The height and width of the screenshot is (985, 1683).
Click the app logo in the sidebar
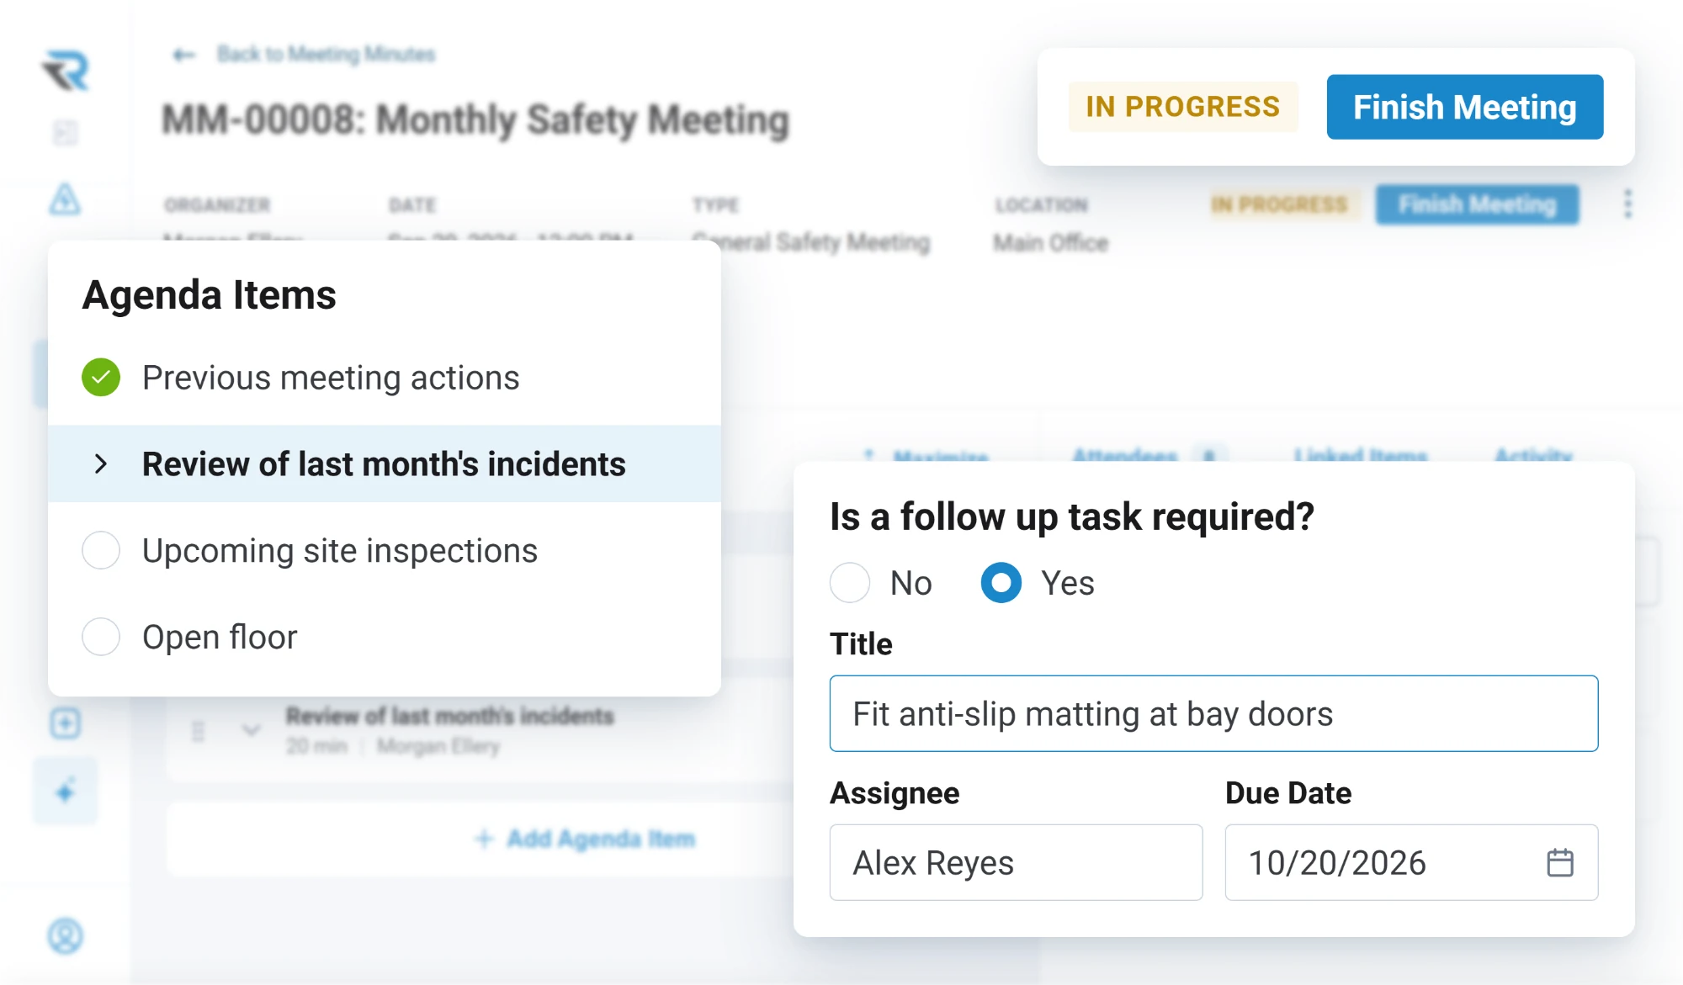point(66,70)
